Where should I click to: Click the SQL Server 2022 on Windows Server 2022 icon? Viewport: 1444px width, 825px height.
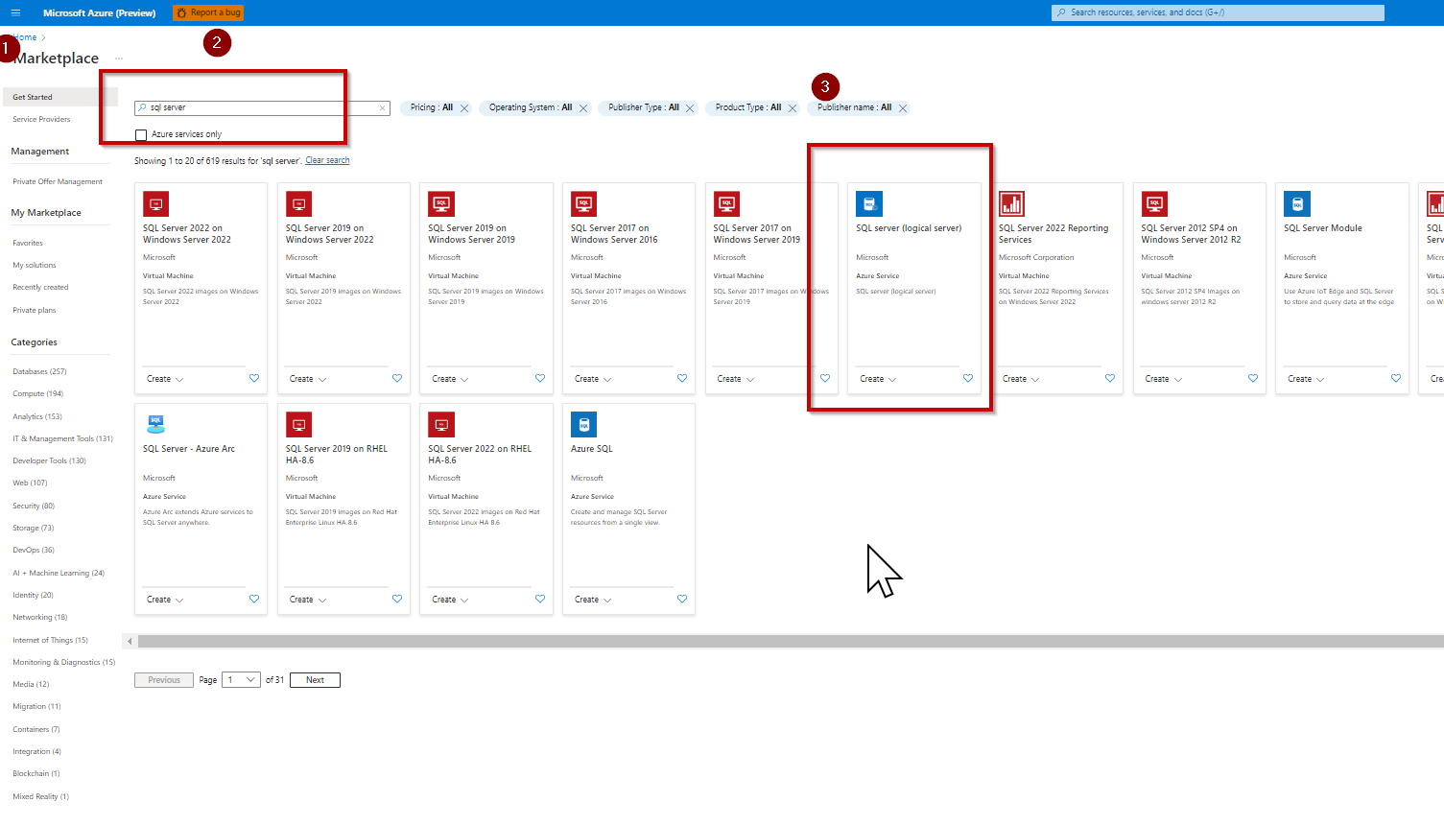click(x=155, y=203)
